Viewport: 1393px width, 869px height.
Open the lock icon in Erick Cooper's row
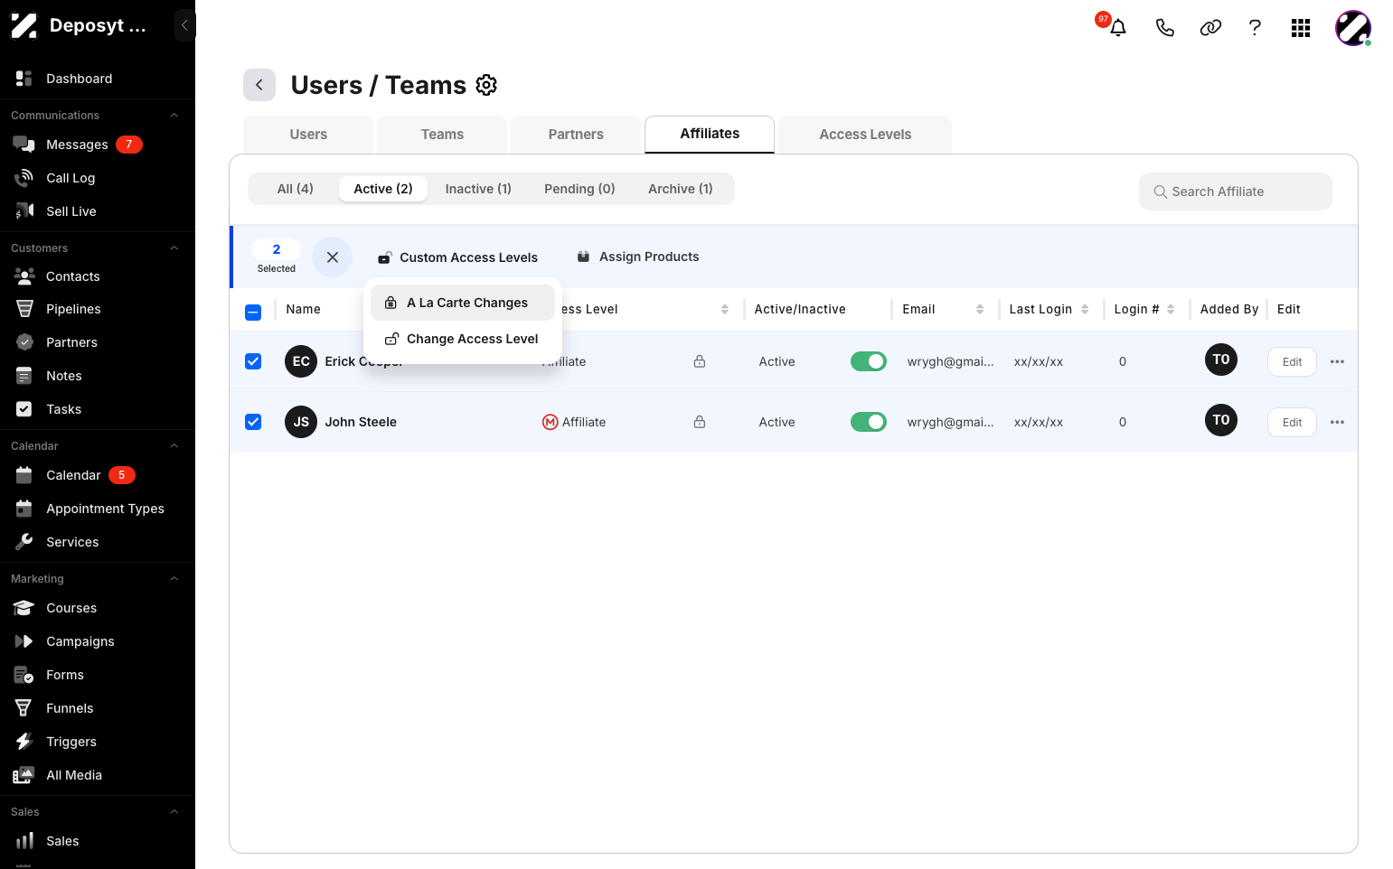[700, 361]
